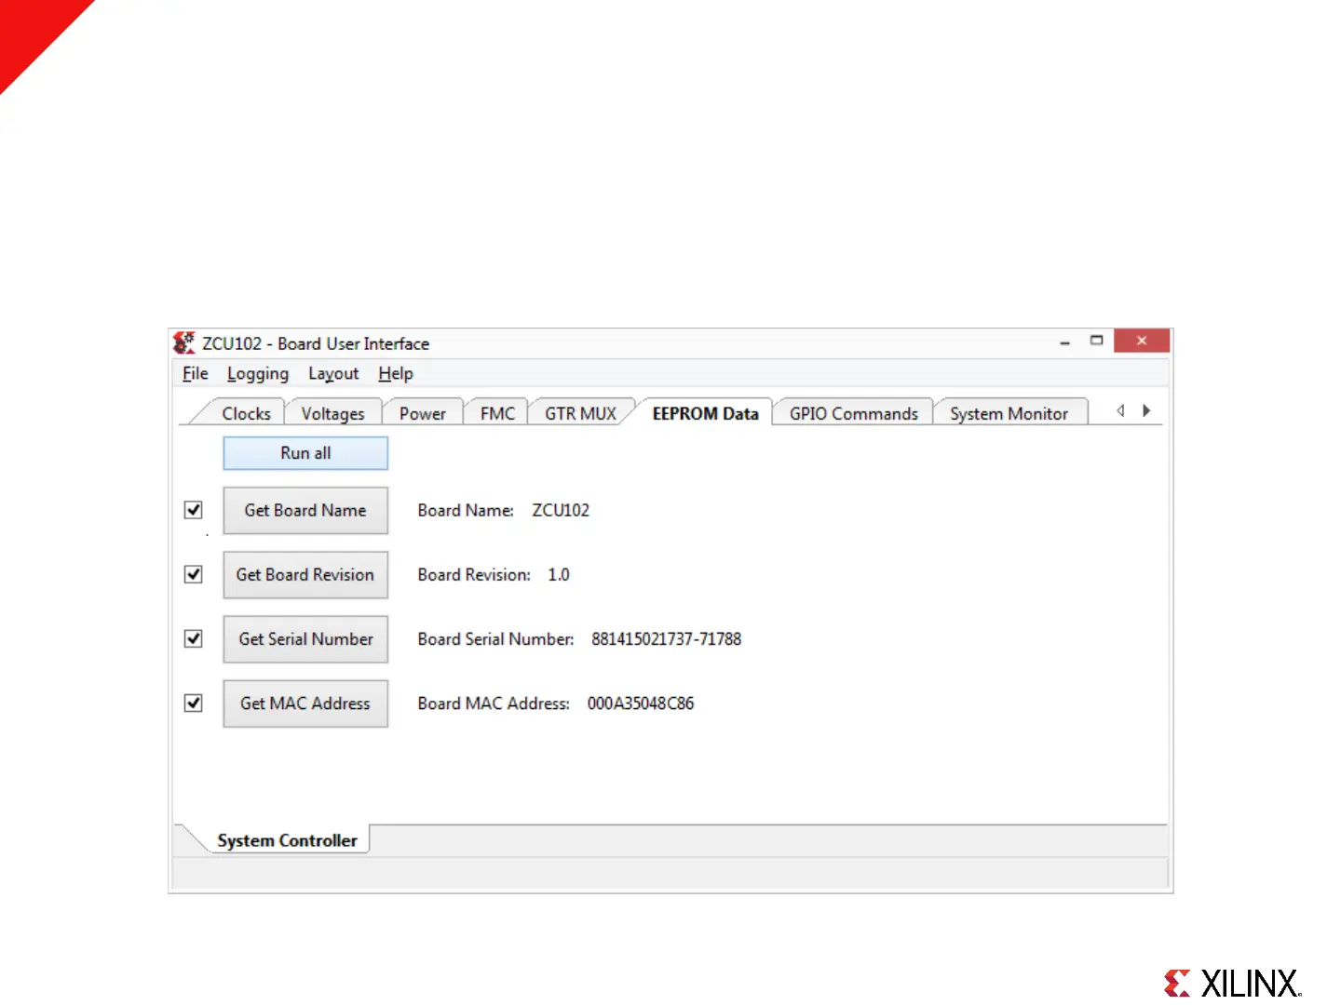This screenshot has width=1341, height=1005.
Task: Click the Get Board Revision button
Action: pos(305,574)
